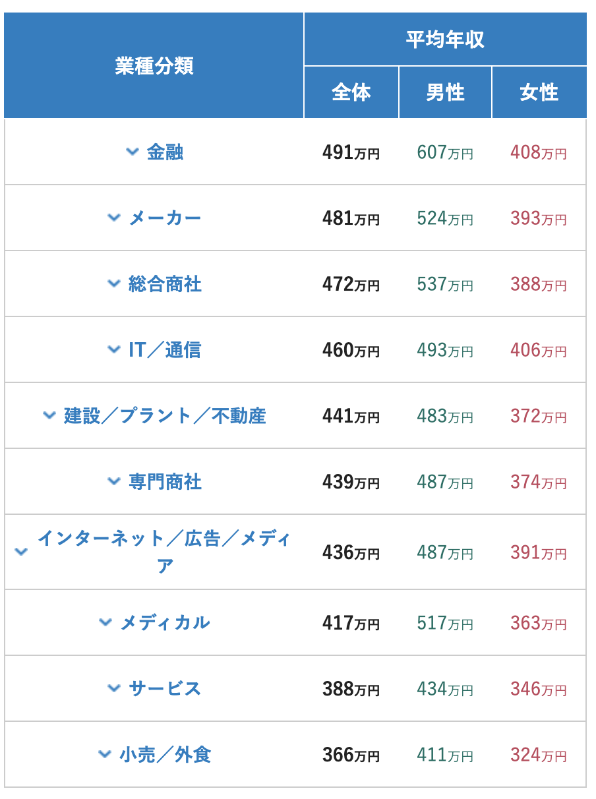Expand the IT／通信 chevron icon

click(114, 349)
